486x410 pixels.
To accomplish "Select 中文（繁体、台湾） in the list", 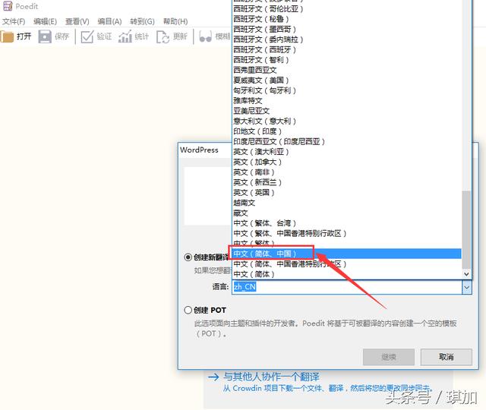I will (347, 222).
